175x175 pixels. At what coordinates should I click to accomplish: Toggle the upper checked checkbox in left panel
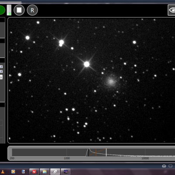tap(1, 66)
